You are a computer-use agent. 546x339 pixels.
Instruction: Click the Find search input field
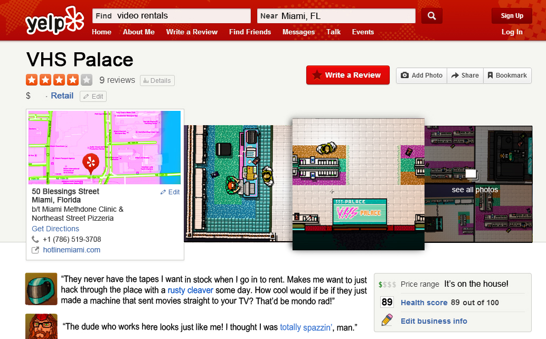click(171, 16)
